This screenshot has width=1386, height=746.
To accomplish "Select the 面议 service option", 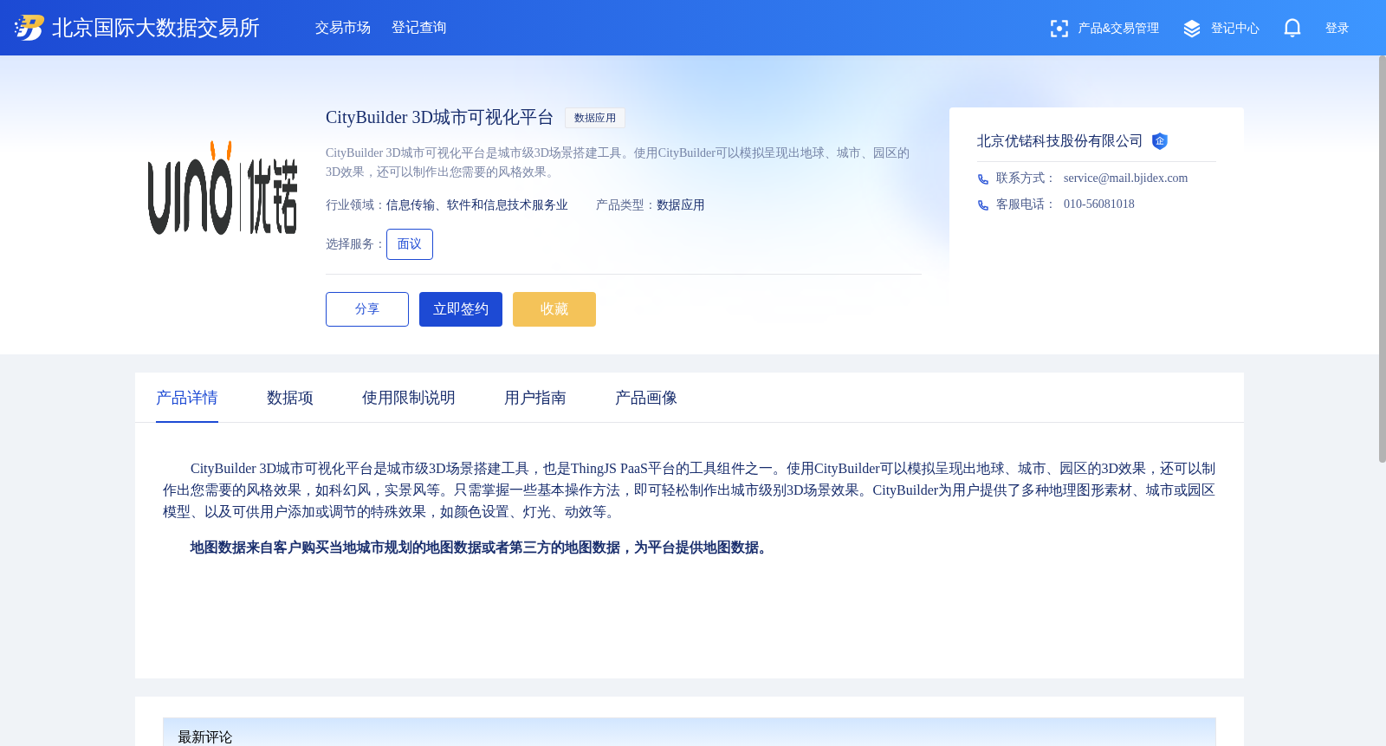I will coord(410,244).
